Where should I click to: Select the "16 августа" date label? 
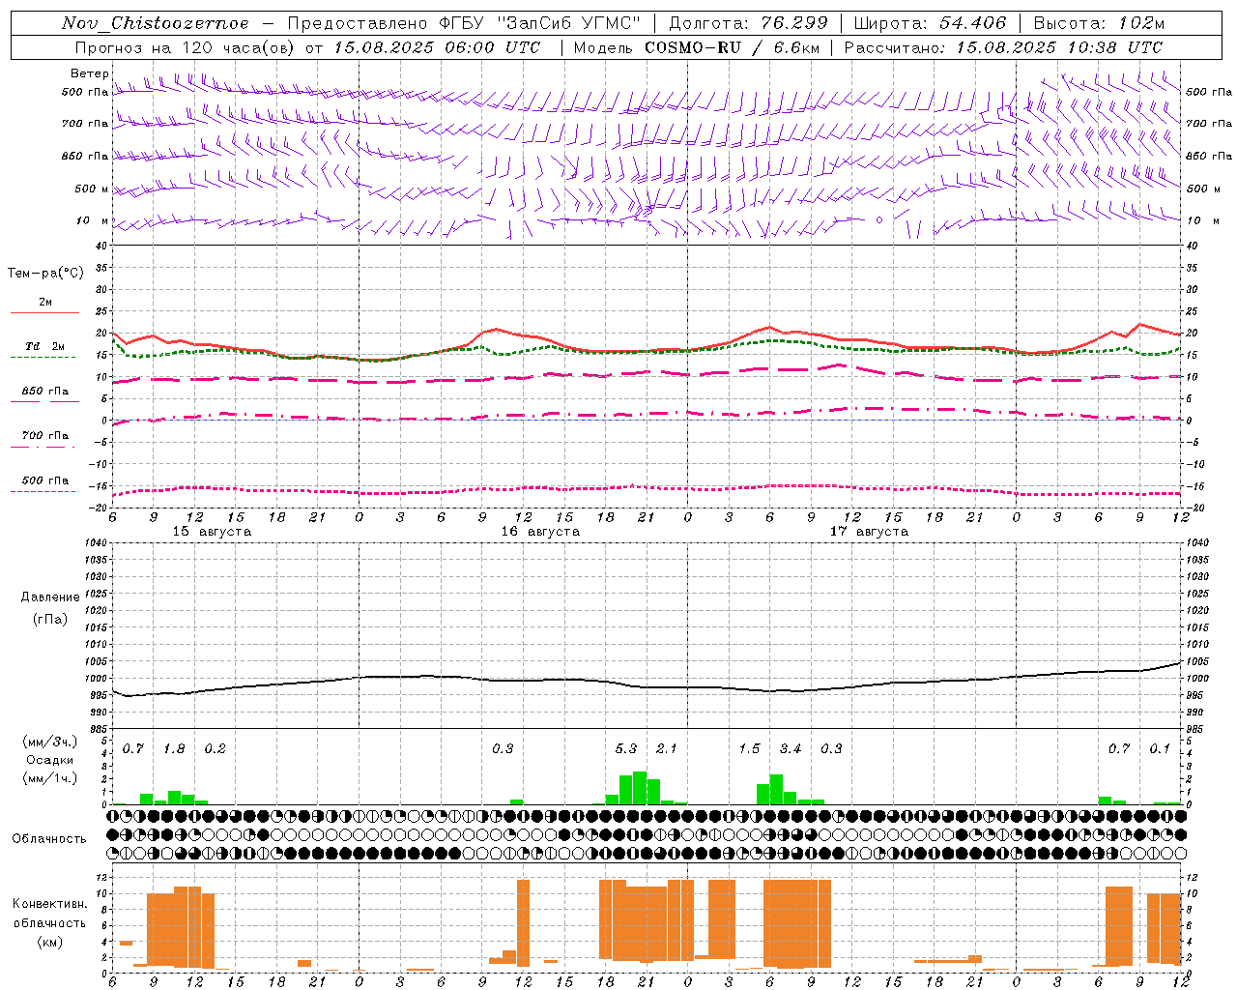point(540,532)
